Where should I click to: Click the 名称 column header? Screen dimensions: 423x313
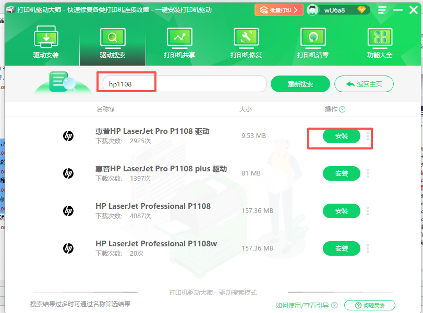103,109
